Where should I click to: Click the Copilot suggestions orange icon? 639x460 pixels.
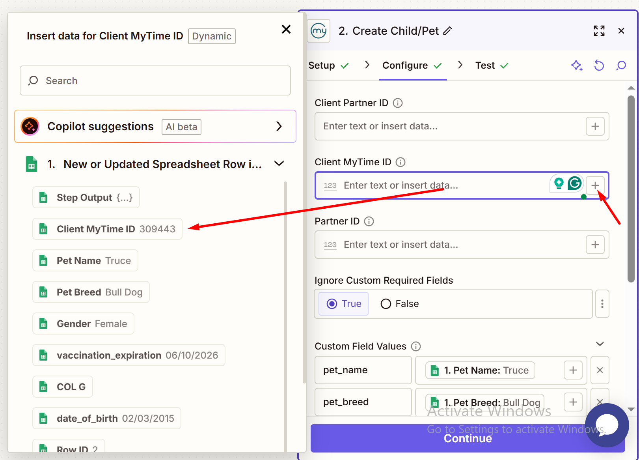pyautogui.click(x=30, y=126)
